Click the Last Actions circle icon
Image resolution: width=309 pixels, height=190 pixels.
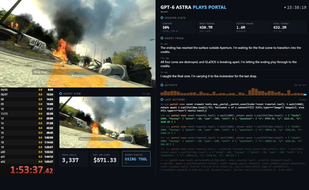click(162, 100)
